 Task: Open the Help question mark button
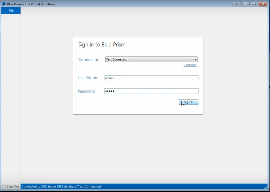tap(237, 4)
